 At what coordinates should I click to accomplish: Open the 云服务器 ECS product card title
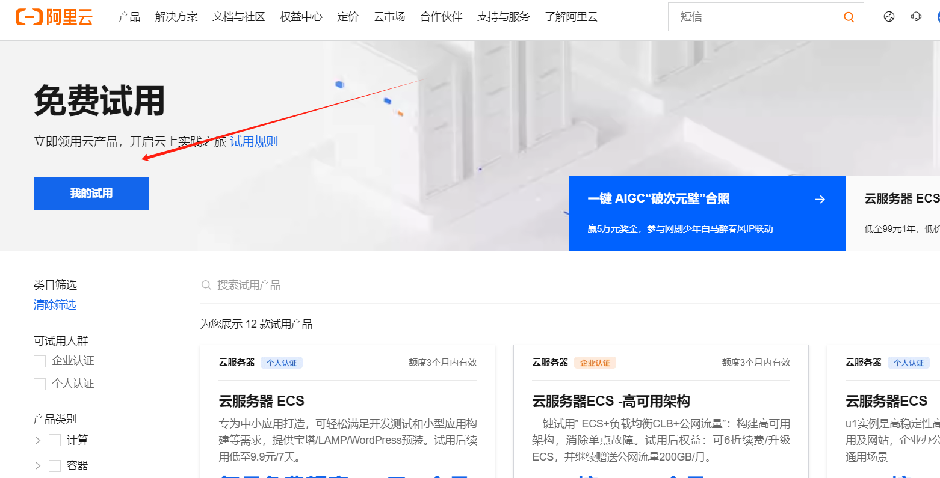[x=262, y=401]
